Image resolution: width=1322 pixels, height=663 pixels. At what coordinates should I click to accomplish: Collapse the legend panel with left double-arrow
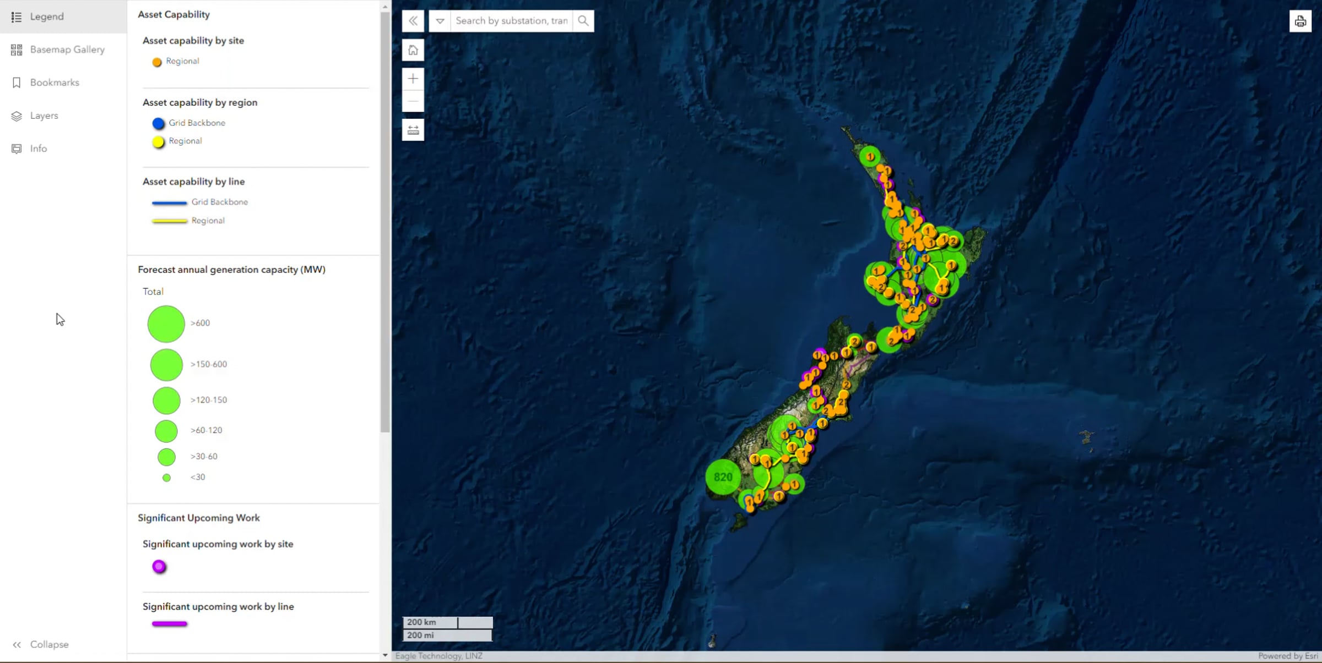click(x=413, y=21)
